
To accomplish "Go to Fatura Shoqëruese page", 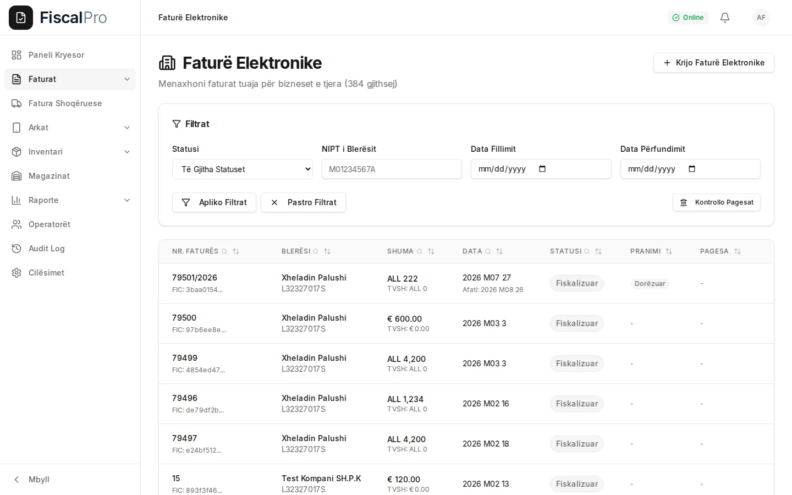I will pyautogui.click(x=70, y=103).
